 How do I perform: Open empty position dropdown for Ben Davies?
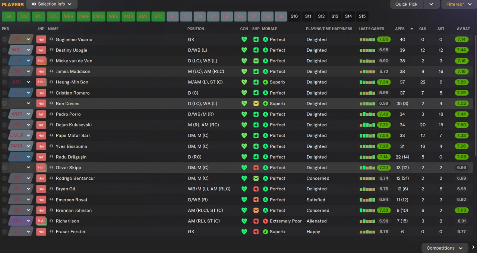pos(21,104)
